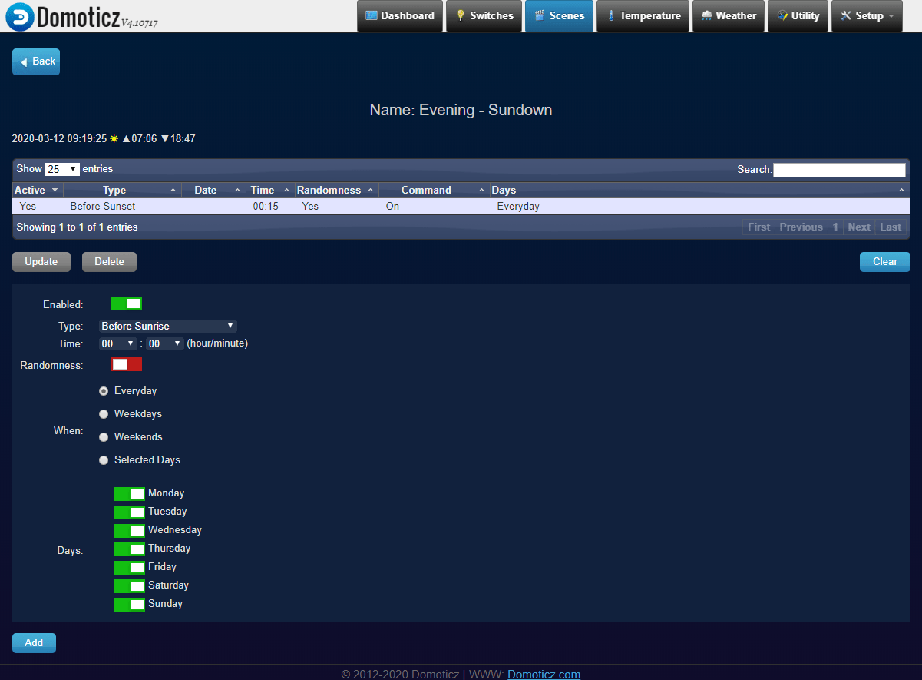
Task: Expand the Show entries count dropdown
Action: (x=62, y=169)
